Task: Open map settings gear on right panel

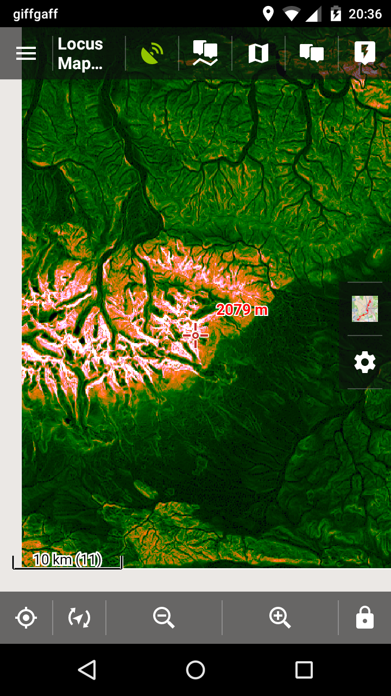Action: (365, 362)
